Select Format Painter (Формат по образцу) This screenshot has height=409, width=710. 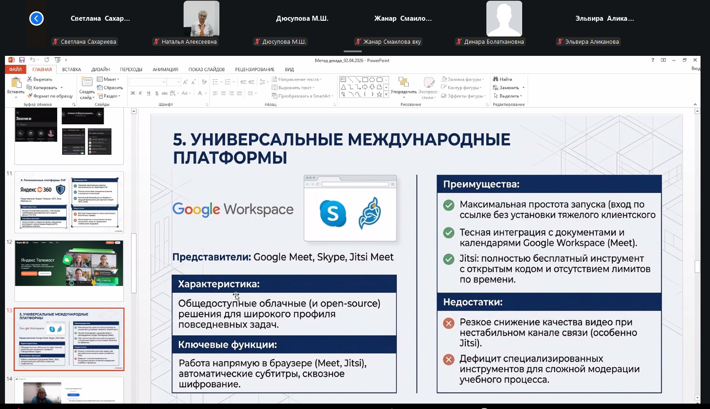(50, 96)
